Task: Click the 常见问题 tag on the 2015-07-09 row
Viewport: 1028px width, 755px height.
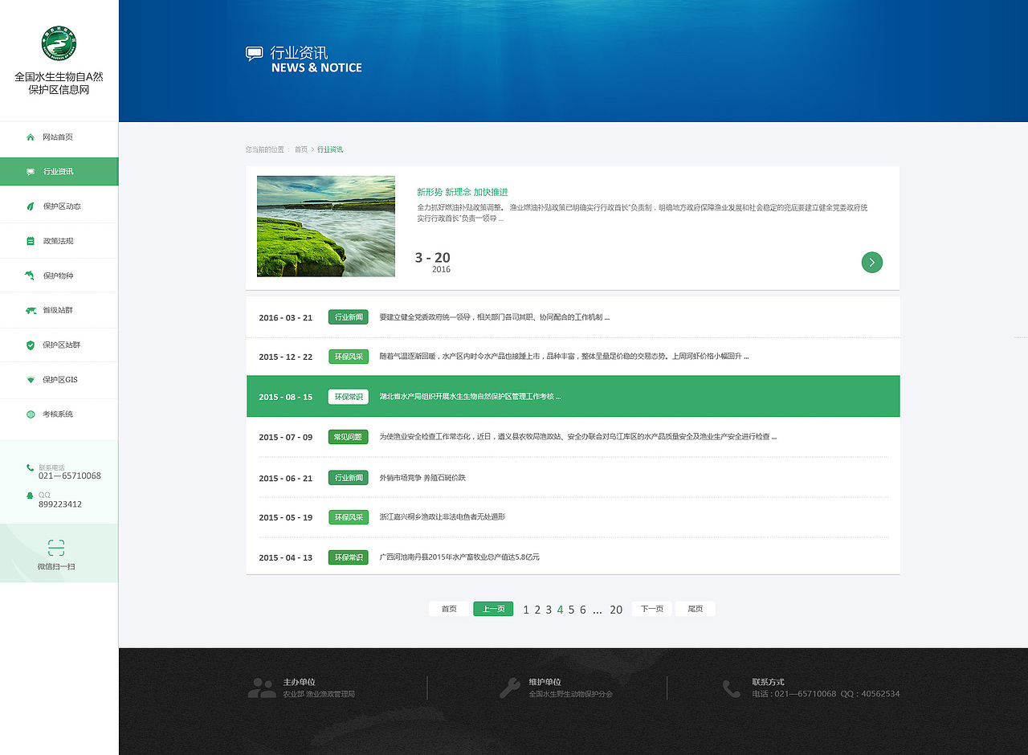Action: click(x=349, y=437)
